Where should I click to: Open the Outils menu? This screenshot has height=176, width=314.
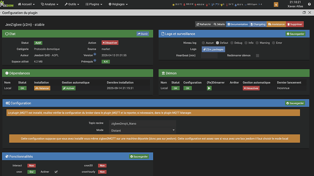pyautogui.click(x=72, y=4)
